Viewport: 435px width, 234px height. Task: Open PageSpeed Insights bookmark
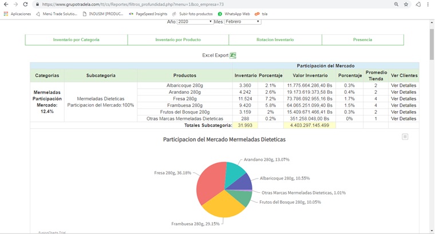point(148,13)
